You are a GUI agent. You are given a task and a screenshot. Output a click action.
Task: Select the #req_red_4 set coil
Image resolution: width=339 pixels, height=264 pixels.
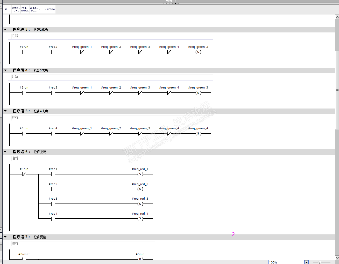coord(140,219)
